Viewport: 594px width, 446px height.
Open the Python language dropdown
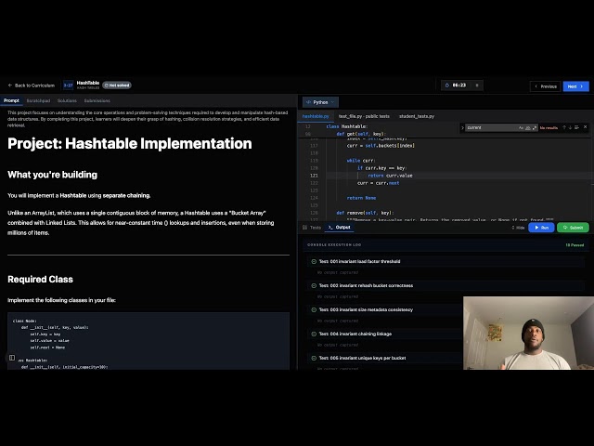(x=320, y=102)
